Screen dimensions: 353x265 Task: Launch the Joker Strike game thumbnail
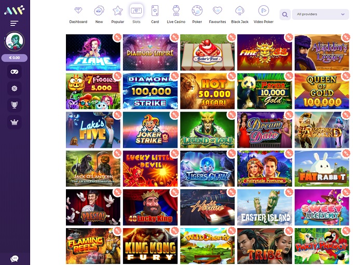click(x=150, y=130)
